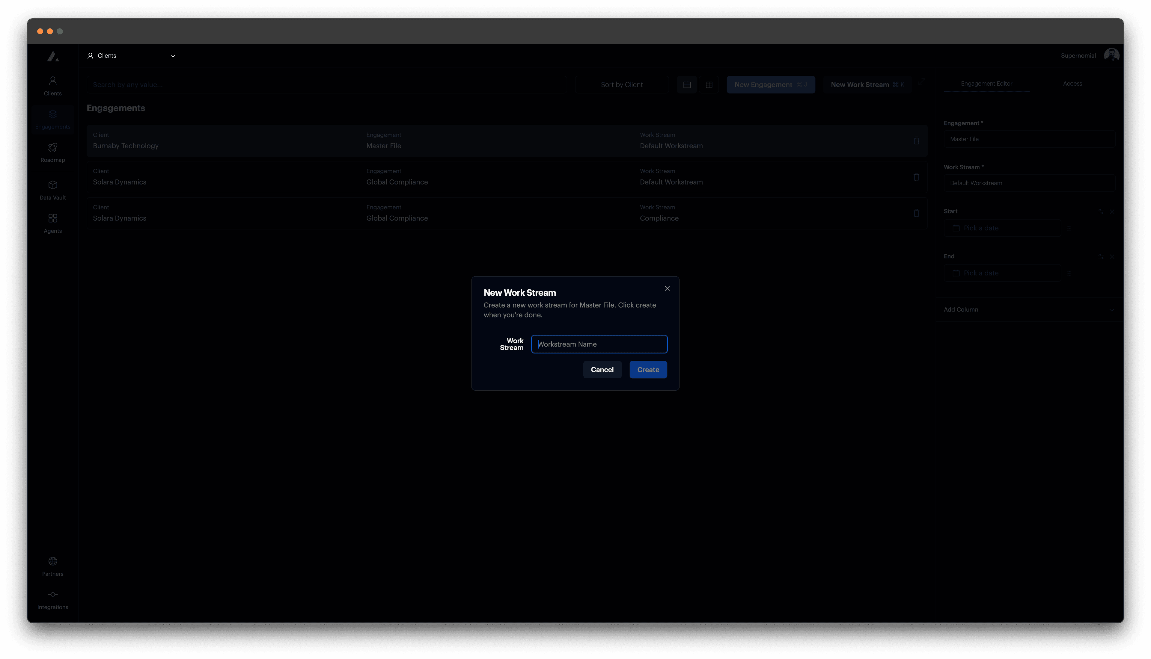Expand the Add Column dropdown
Image resolution: width=1151 pixels, height=659 pixels.
[x=1029, y=310]
